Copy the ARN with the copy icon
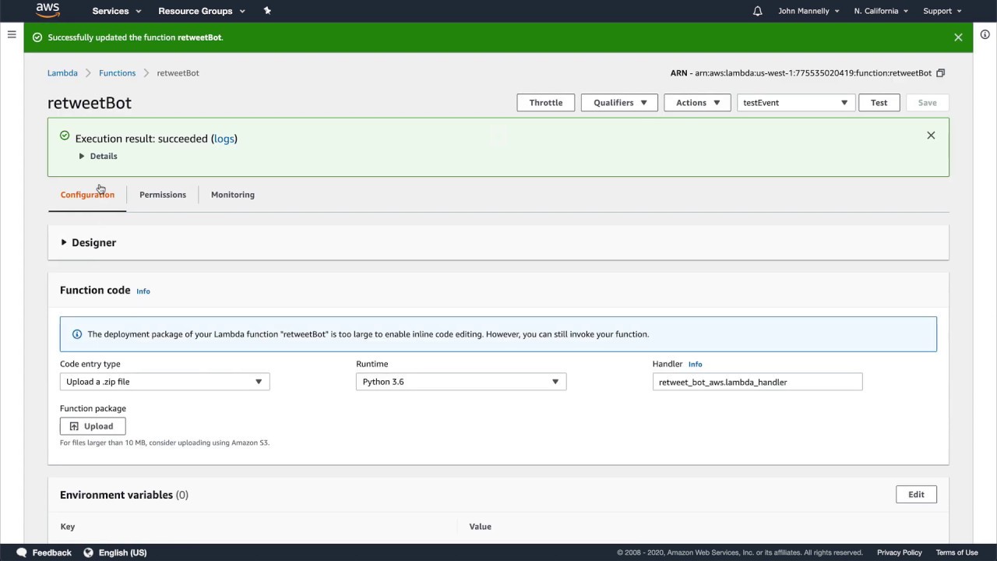The height and width of the screenshot is (561, 997). (940, 73)
